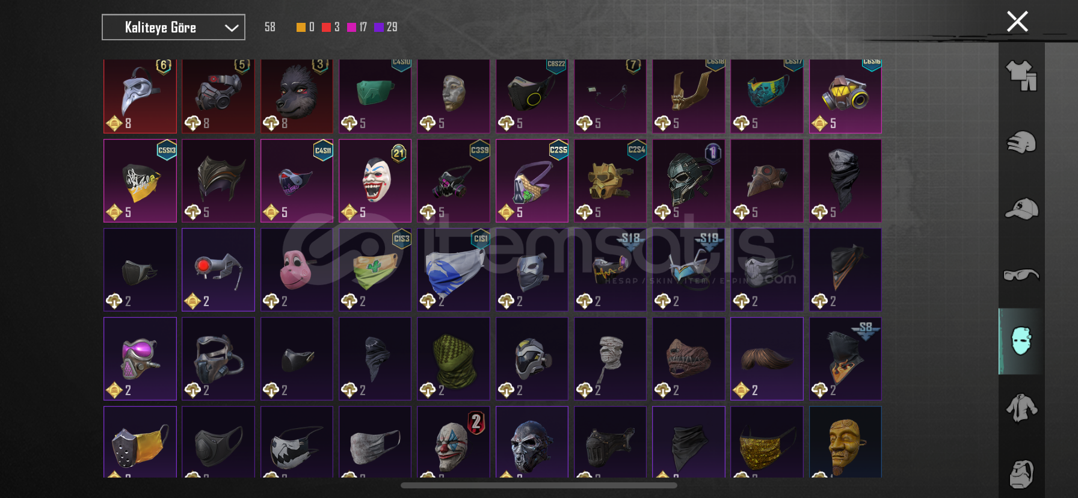Open the backpack category icon
The image size is (1078, 498).
coord(1021,474)
